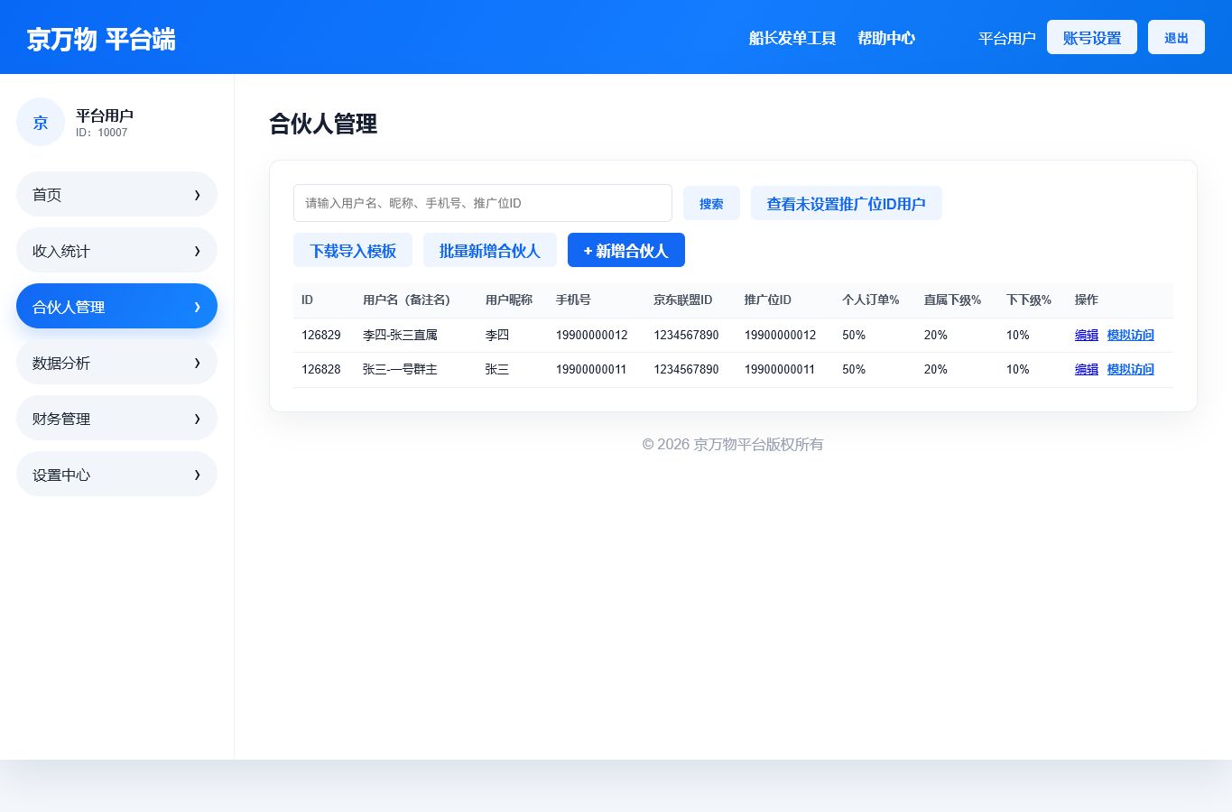Select 合伙人管理 in sidebar
The height and width of the screenshot is (812, 1232).
(x=116, y=306)
